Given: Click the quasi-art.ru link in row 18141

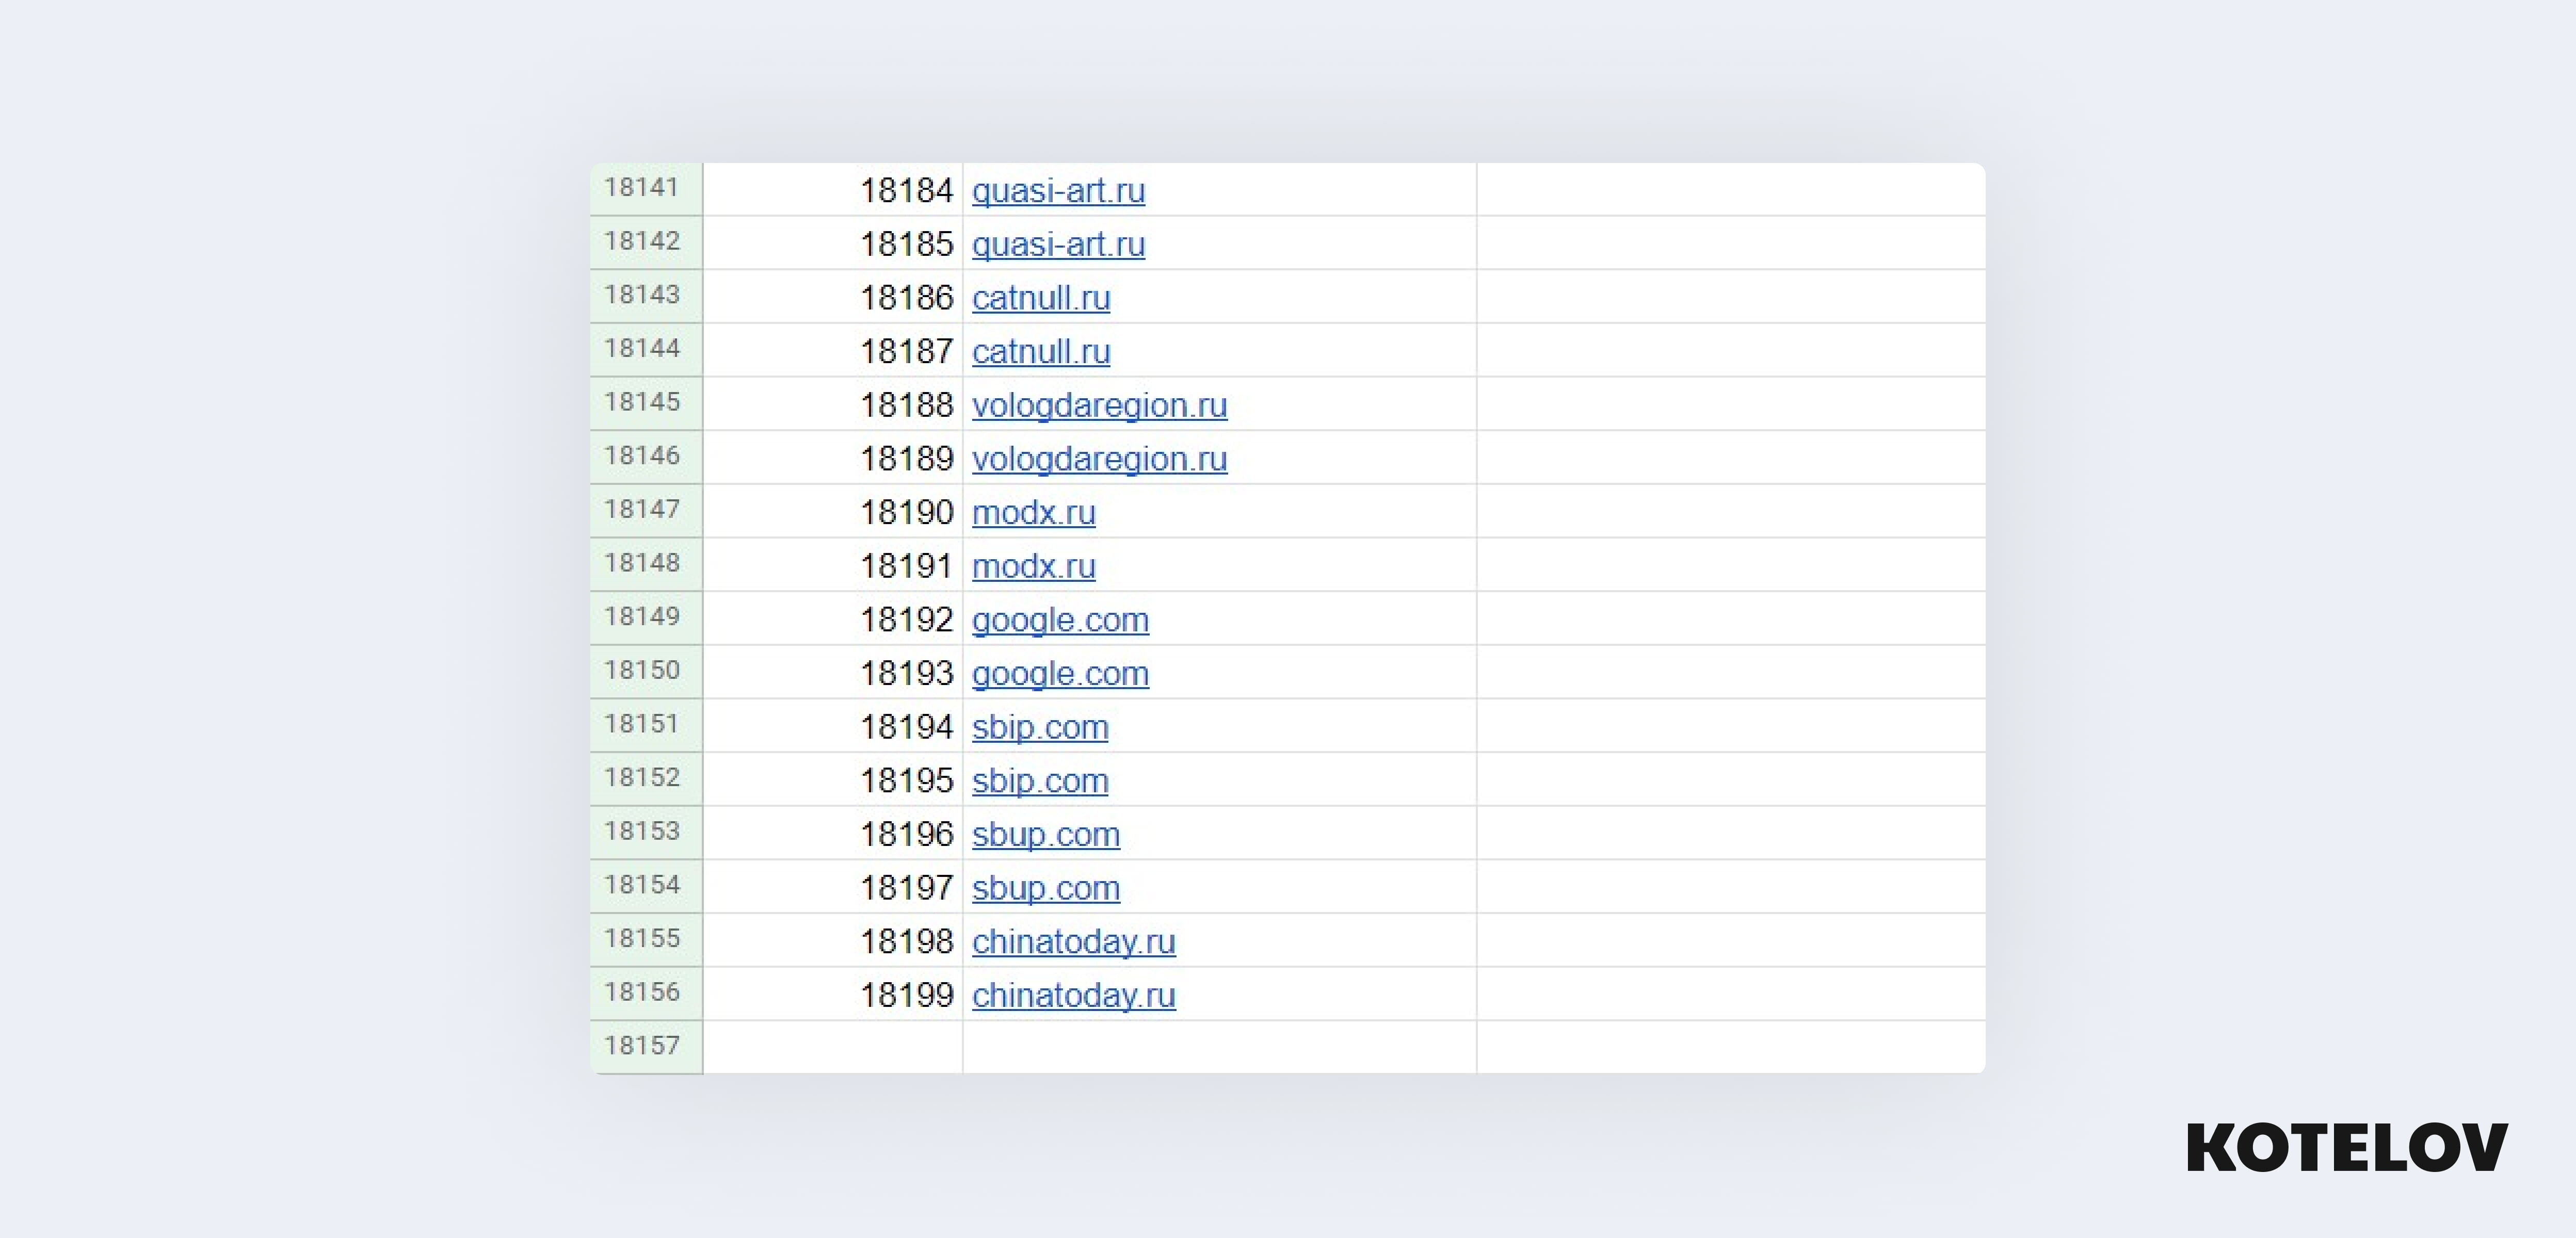Looking at the screenshot, I should (x=1058, y=190).
